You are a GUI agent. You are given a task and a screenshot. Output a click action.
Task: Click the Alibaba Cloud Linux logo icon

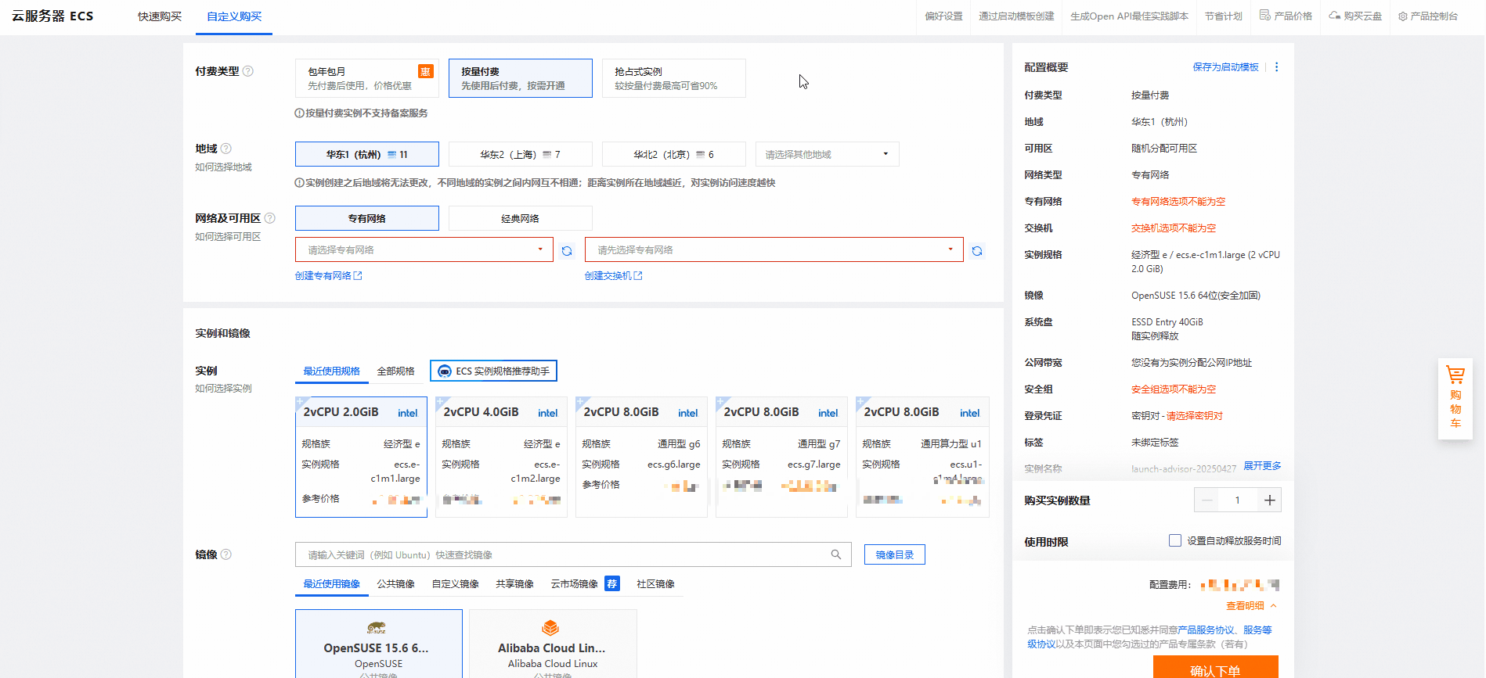click(550, 628)
